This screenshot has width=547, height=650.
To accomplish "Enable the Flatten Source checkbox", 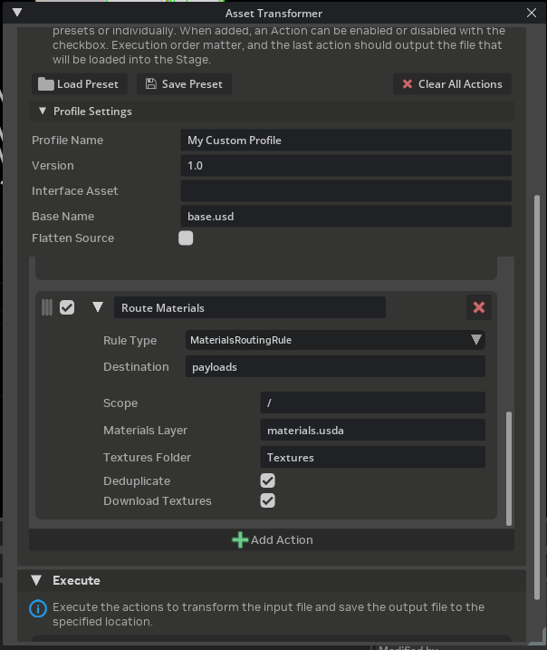I will coord(186,238).
